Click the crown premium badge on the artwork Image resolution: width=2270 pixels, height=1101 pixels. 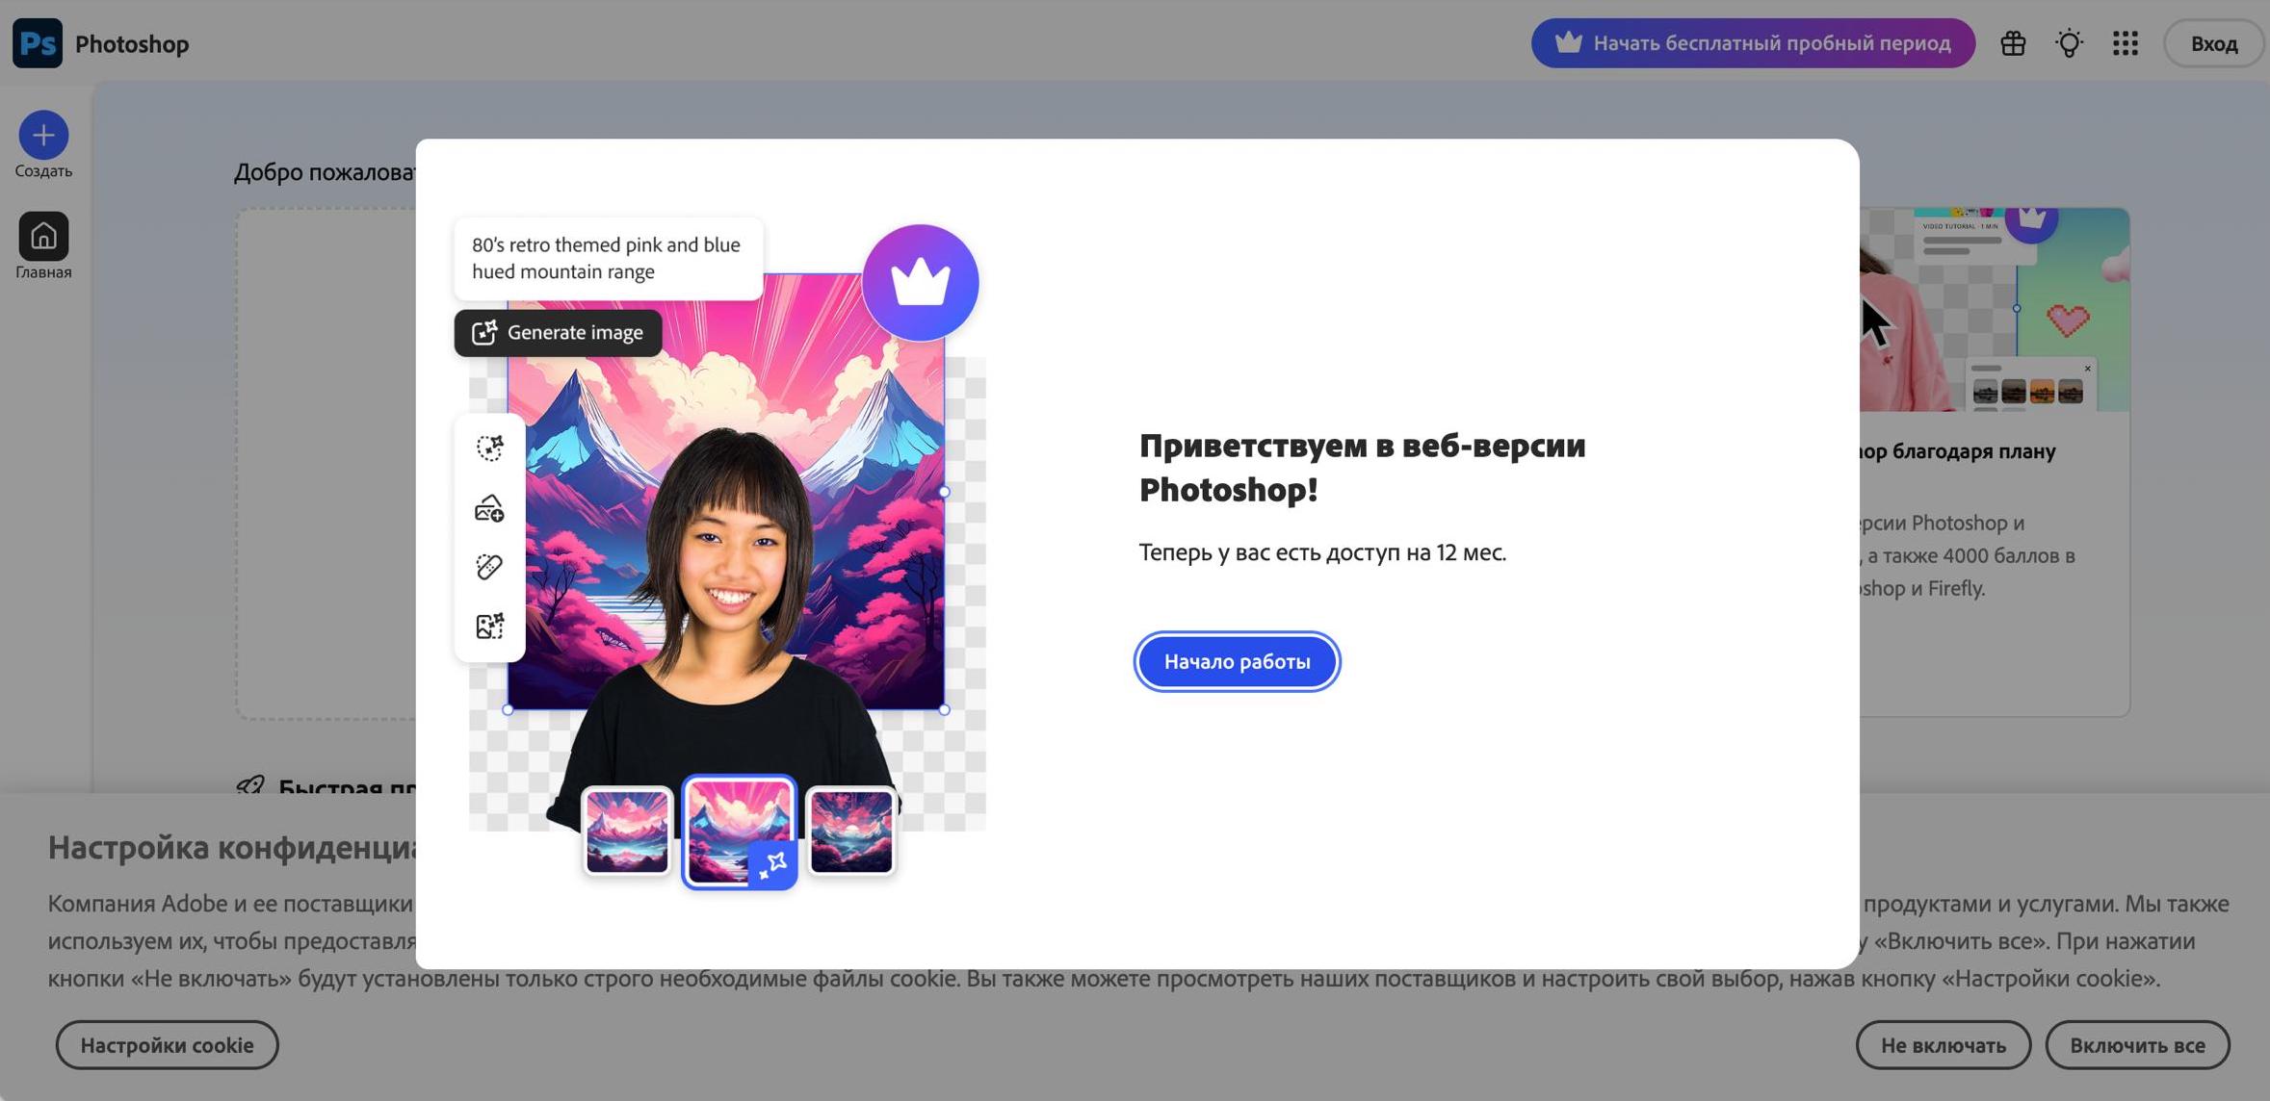point(920,281)
